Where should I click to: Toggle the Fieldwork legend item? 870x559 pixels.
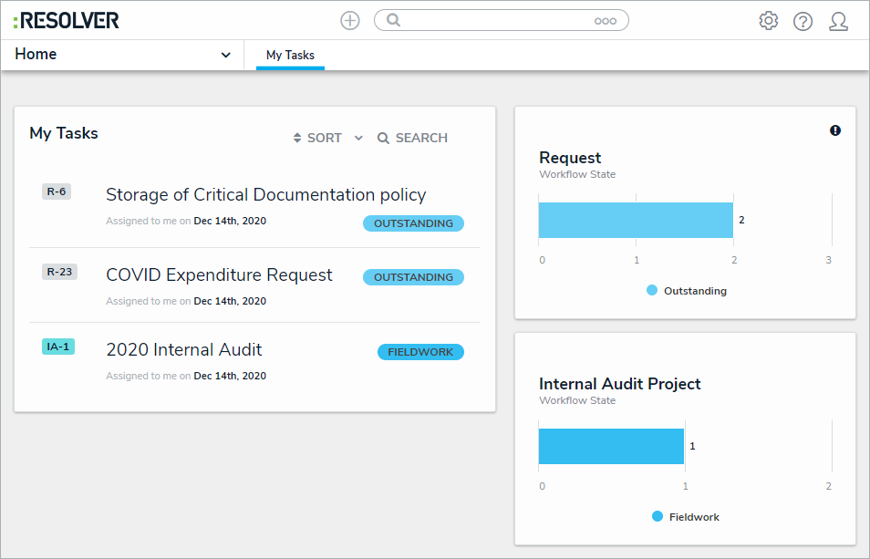tap(686, 517)
